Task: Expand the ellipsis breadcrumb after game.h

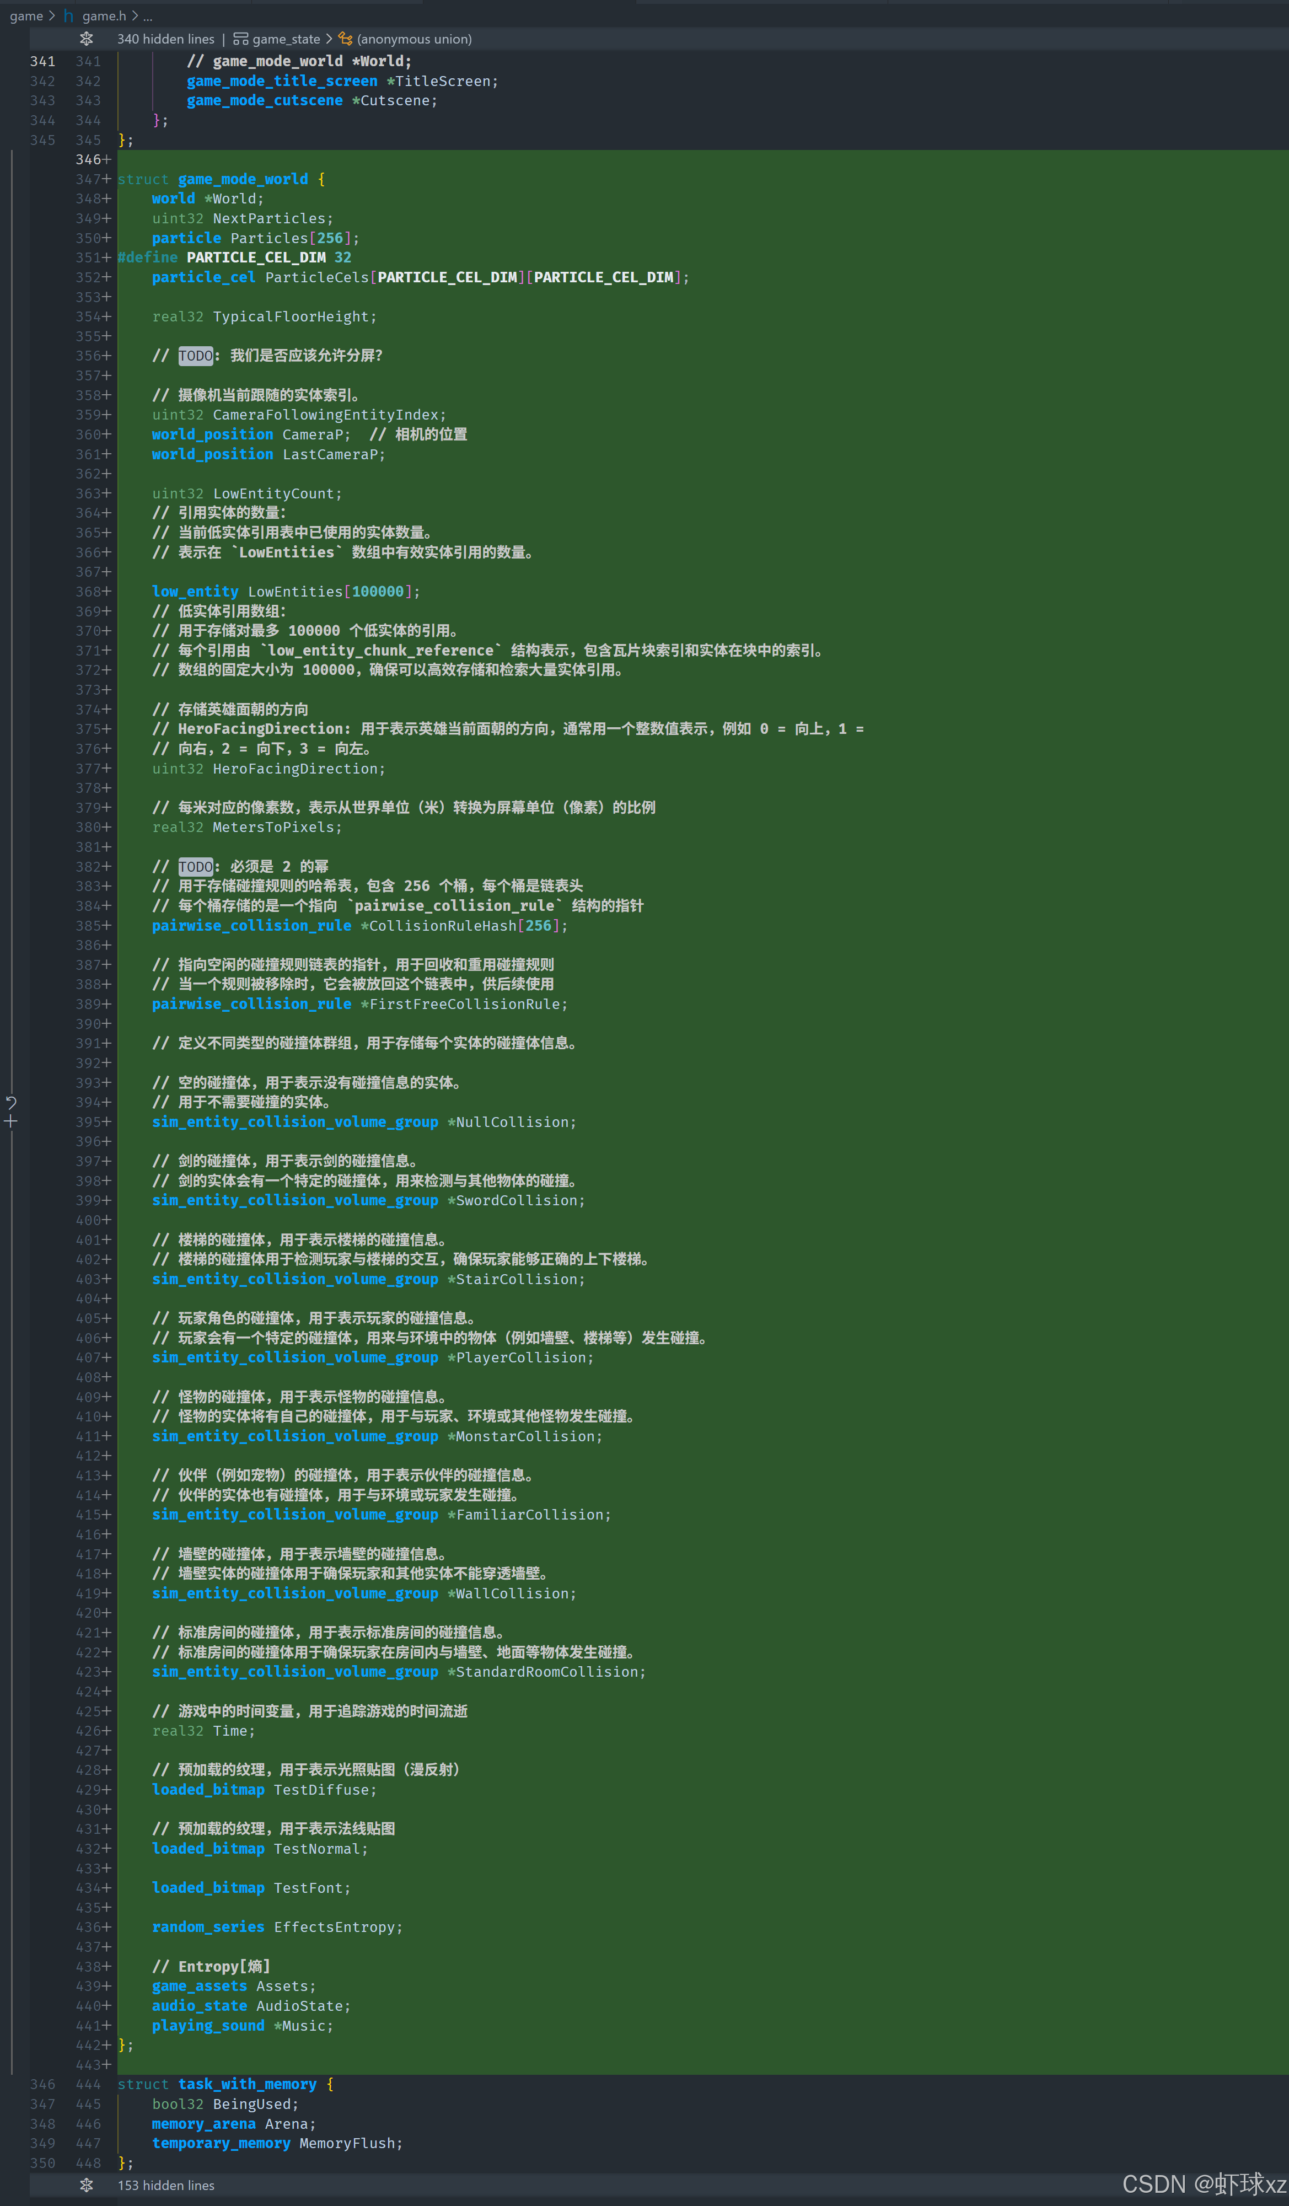Action: 147,16
